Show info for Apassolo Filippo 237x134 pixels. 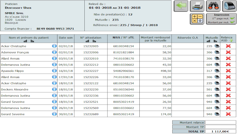coord(54,71)
